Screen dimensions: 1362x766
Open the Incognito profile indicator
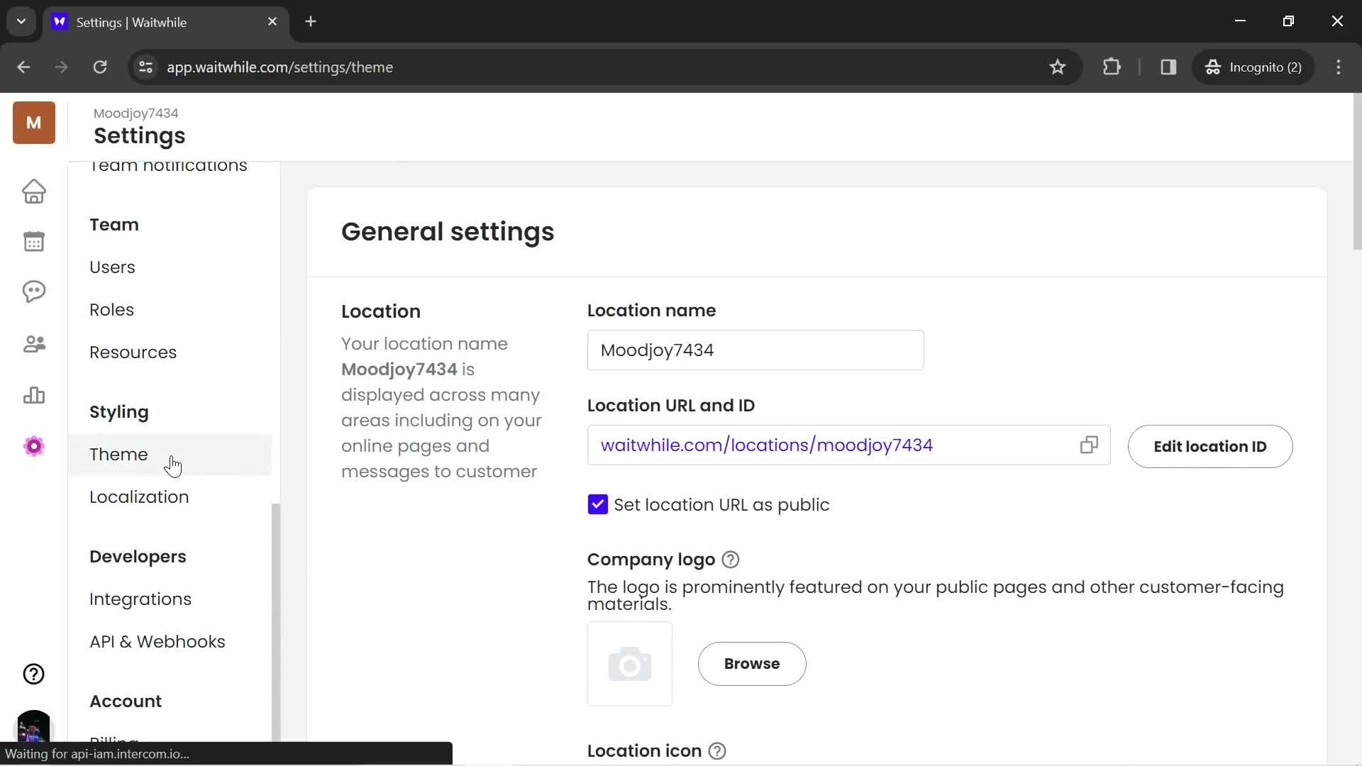[x=1253, y=67]
